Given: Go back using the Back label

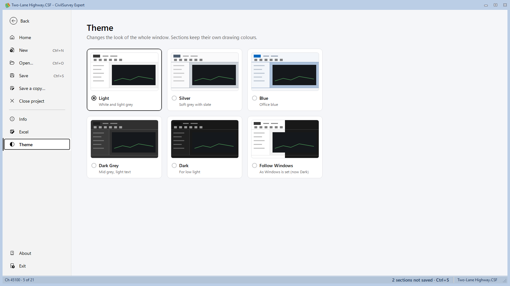Looking at the screenshot, I should coord(25,21).
